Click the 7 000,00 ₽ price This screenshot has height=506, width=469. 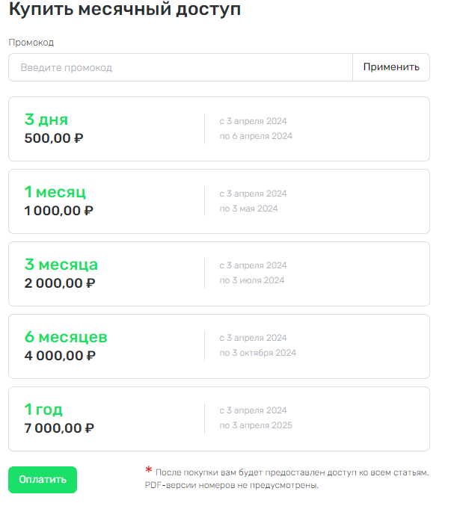59,428
